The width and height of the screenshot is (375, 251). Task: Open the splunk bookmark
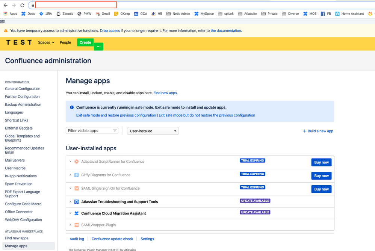(x=226, y=14)
